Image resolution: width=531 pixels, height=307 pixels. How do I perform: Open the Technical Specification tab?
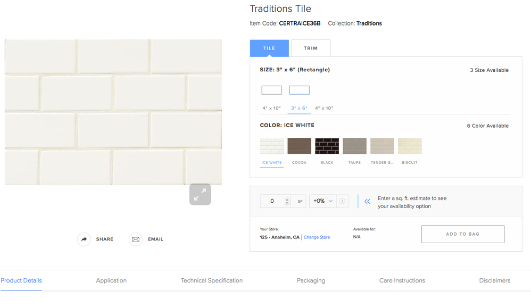(x=211, y=280)
